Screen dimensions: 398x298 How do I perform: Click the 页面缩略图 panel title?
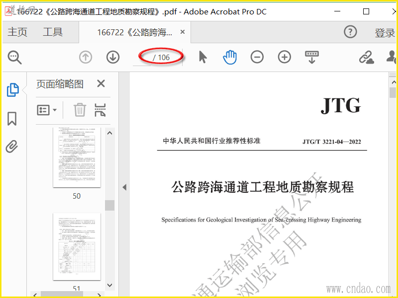[60, 84]
